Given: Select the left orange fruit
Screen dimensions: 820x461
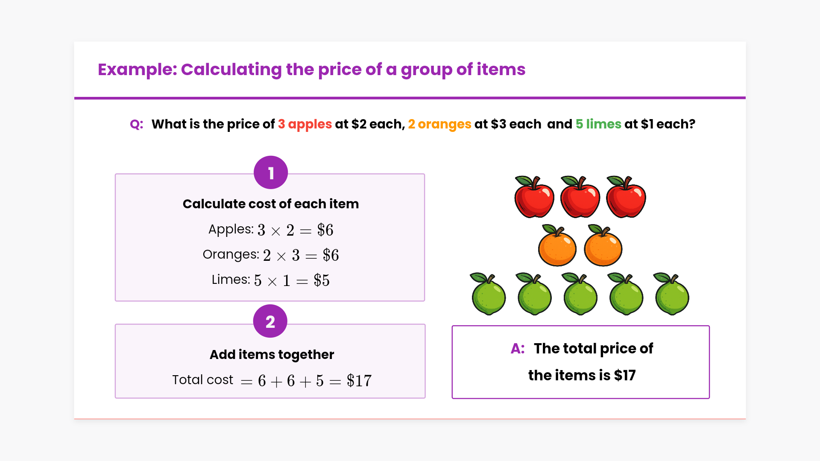Looking at the screenshot, I should point(557,246).
